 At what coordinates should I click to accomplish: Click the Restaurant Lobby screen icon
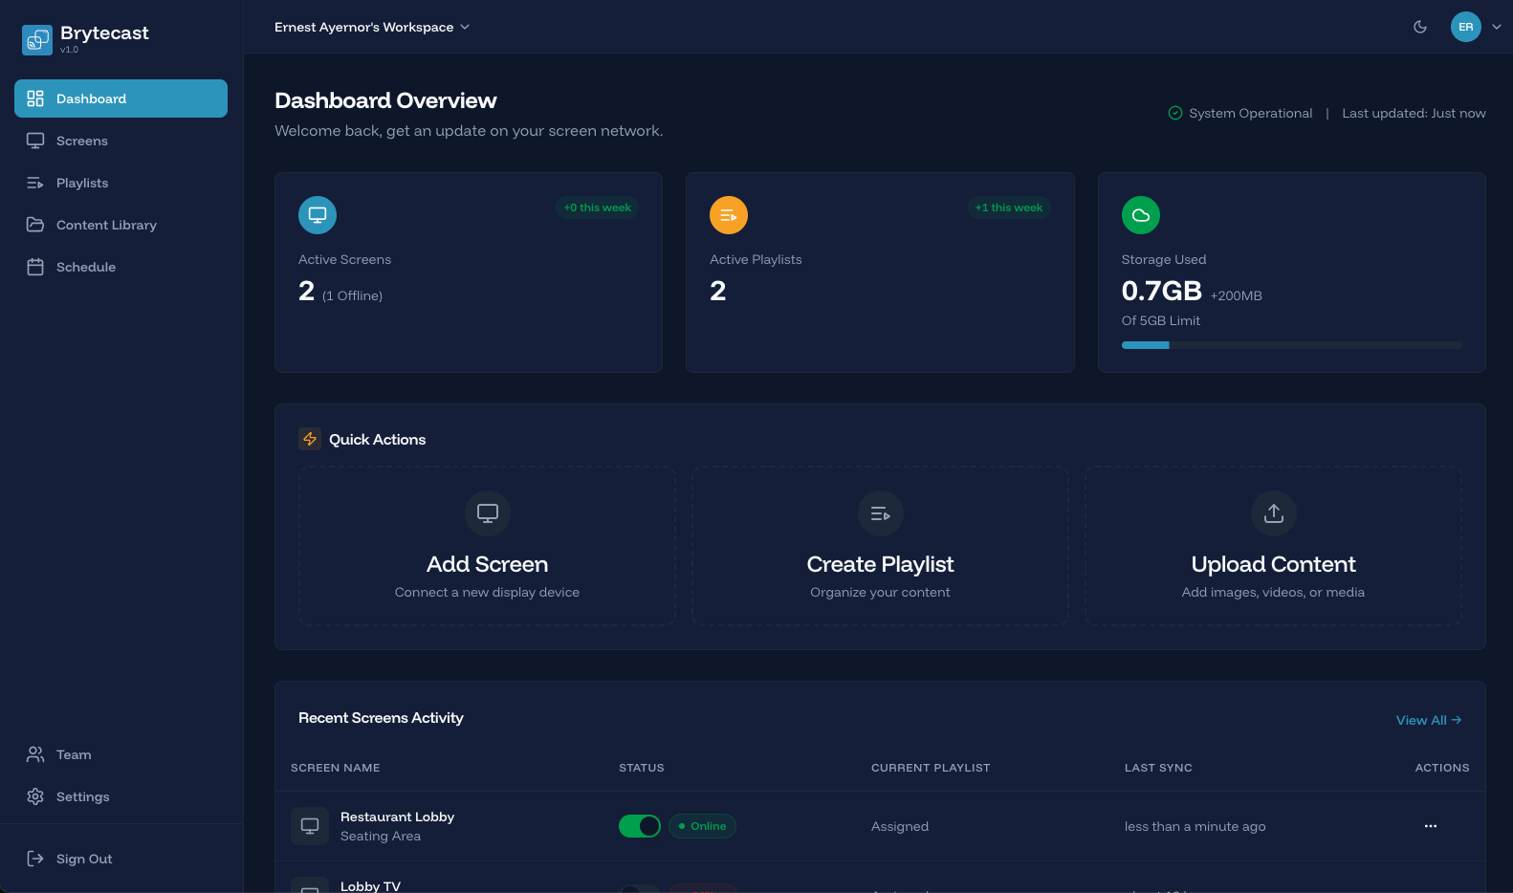[x=310, y=826]
